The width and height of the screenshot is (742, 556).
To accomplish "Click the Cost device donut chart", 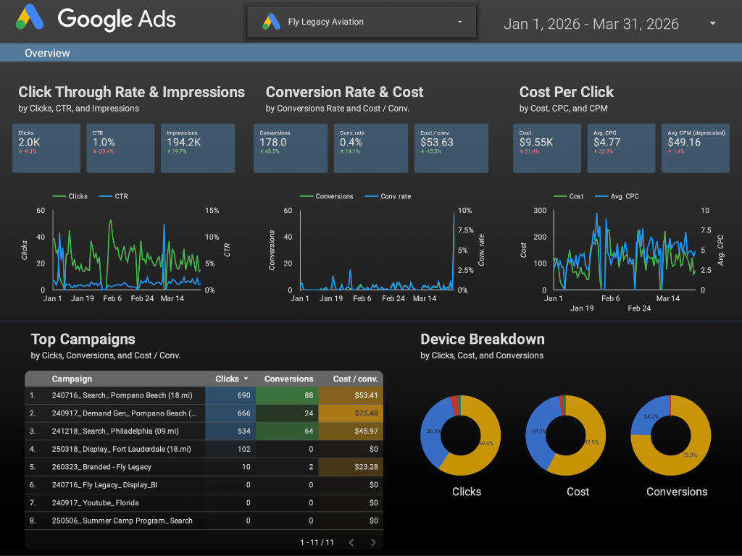I will point(565,435).
